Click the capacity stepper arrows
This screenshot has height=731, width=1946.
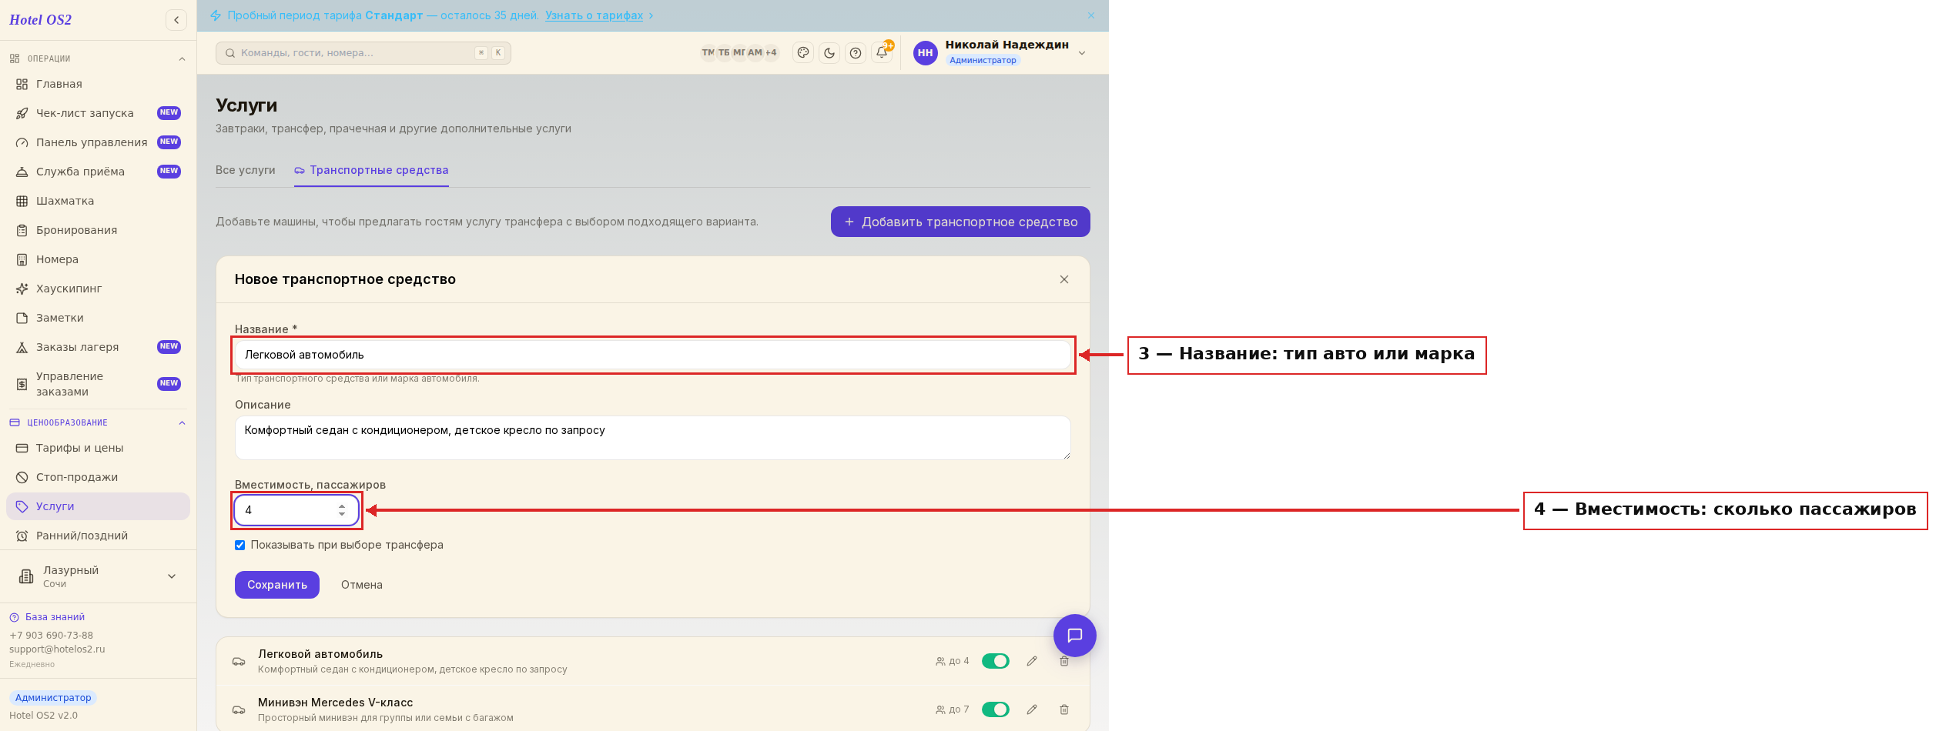click(x=342, y=510)
